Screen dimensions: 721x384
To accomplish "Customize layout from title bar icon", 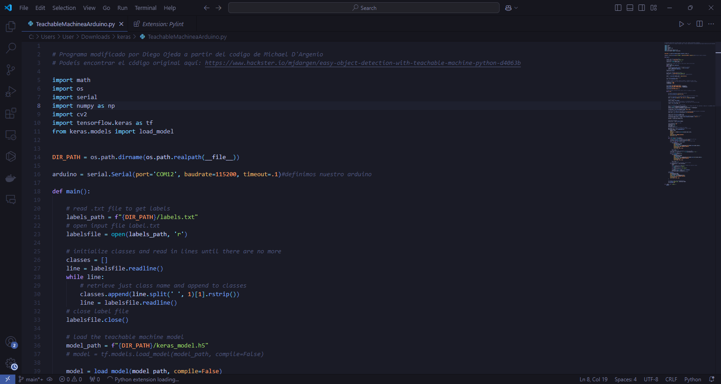I will [653, 8].
